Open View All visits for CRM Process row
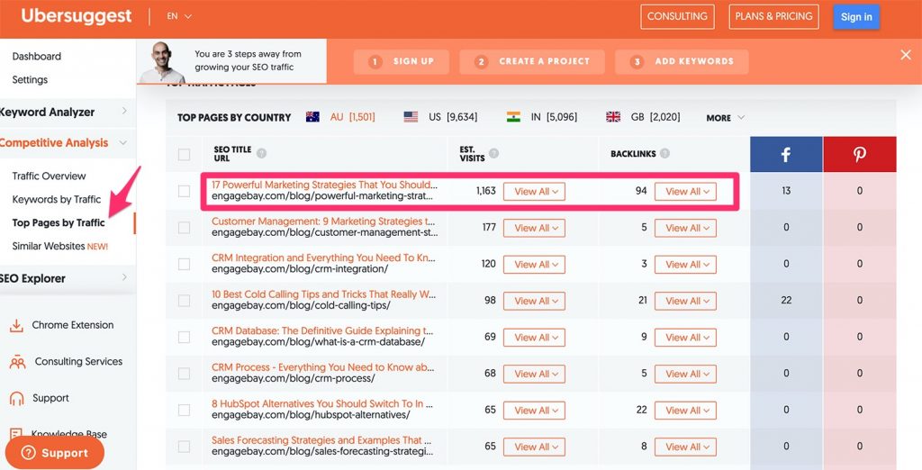 (534, 374)
